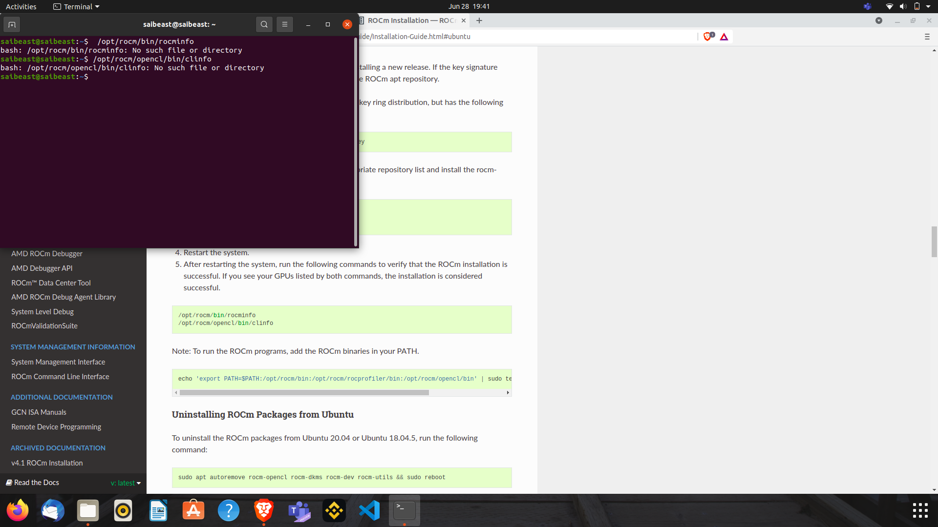Image resolution: width=938 pixels, height=527 pixels.
Task: Open Brave browser main menu
Action: coord(927,37)
